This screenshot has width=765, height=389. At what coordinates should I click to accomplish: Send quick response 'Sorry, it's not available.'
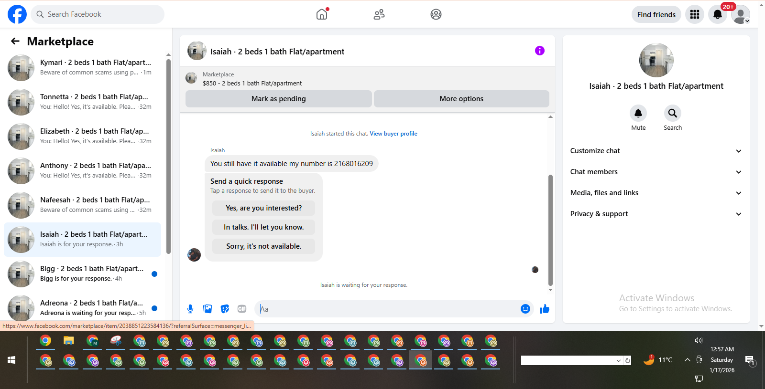coord(263,246)
